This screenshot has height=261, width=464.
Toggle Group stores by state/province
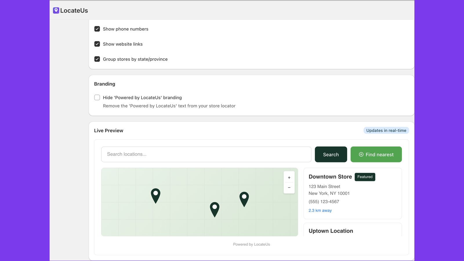(x=97, y=59)
